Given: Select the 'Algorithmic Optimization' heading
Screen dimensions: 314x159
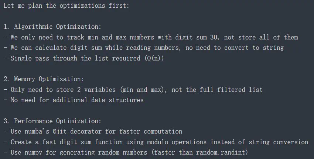Looking at the screenshot, I should (58, 27).
